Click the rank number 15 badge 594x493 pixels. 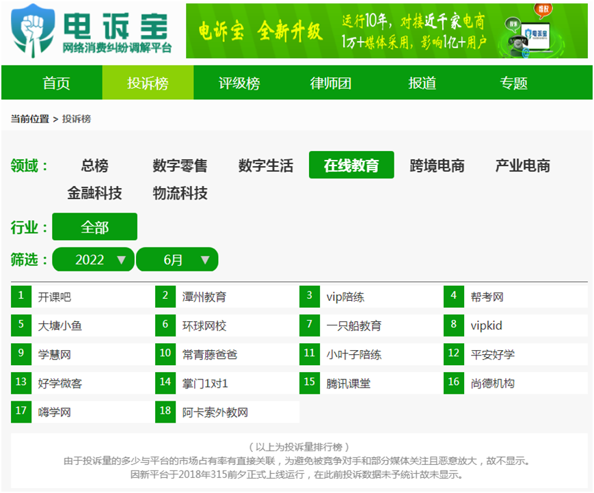[310, 383]
